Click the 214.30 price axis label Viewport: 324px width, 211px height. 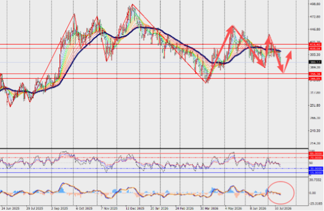316,143
